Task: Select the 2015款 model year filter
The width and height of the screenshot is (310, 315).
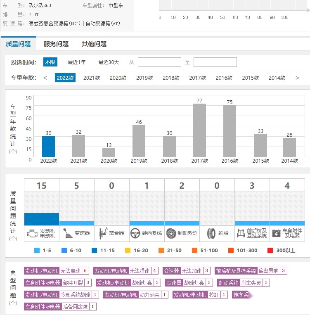Action: click(251, 78)
